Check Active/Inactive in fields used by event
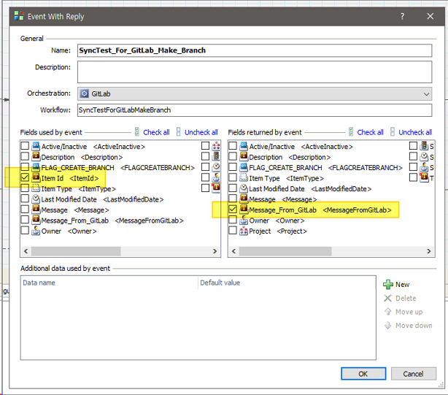Viewport: 448px width, 395px height. (25, 146)
